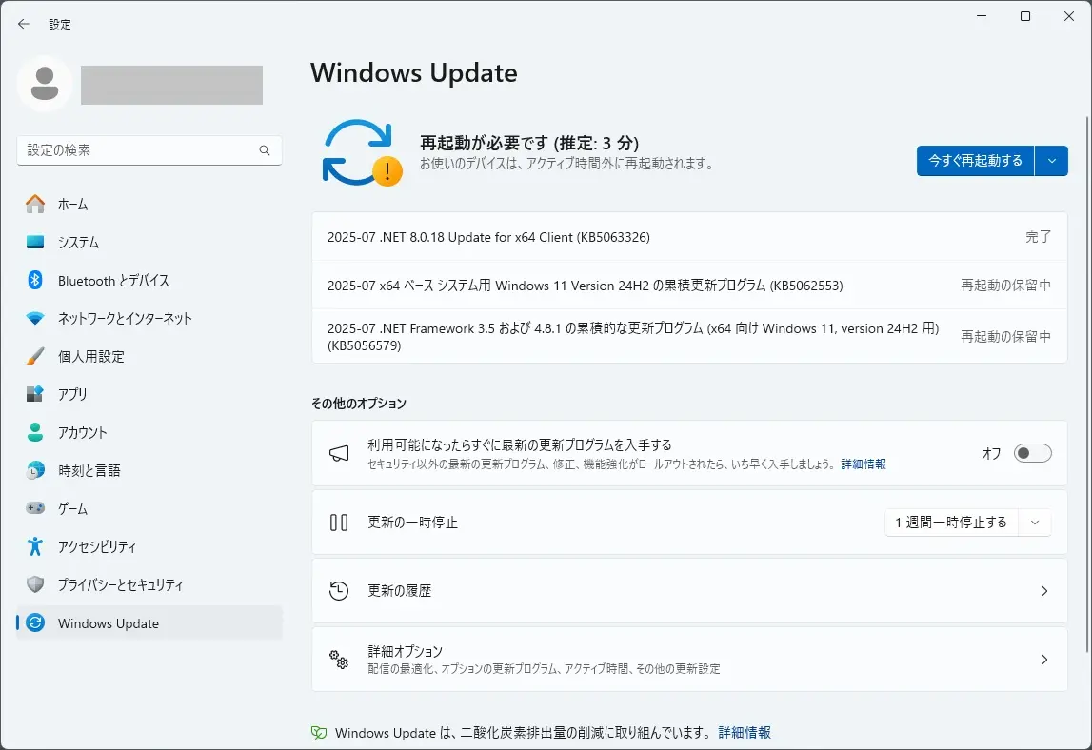Click 1 週間一時停止する button
The width and height of the screenshot is (1092, 750).
click(x=951, y=523)
